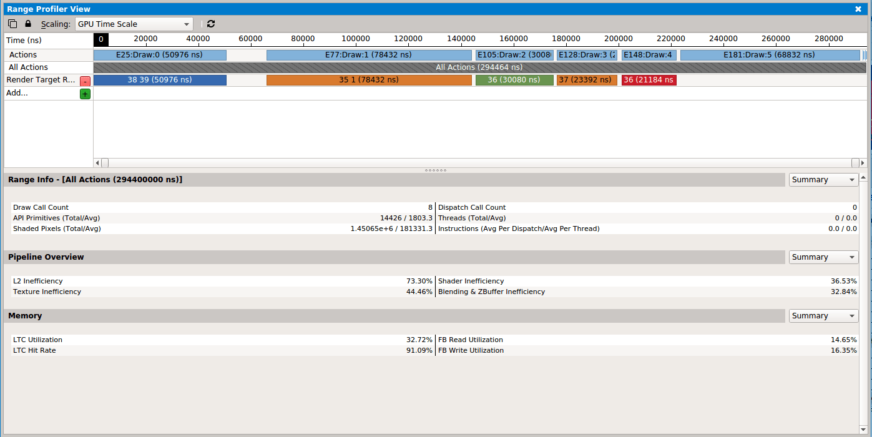Open the GPU Time Scale scaling dropdown
Viewport: 872px width, 437px height.
(x=134, y=23)
